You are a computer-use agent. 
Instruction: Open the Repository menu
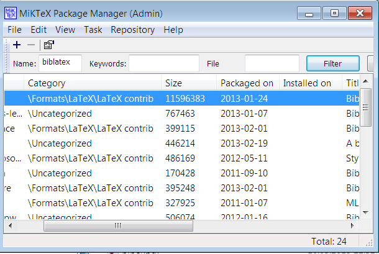tap(132, 30)
